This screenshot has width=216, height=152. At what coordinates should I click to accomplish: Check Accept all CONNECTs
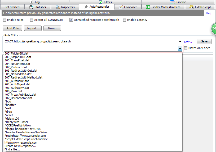point(31,20)
